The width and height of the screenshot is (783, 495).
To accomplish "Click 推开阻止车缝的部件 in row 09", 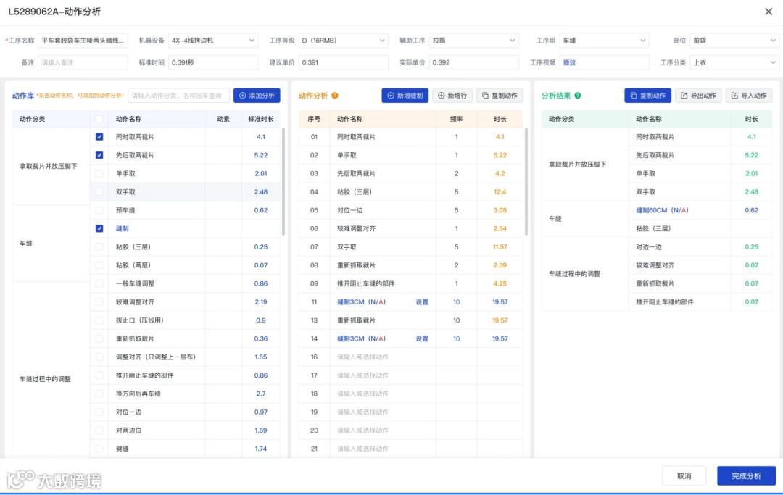I will [366, 284].
